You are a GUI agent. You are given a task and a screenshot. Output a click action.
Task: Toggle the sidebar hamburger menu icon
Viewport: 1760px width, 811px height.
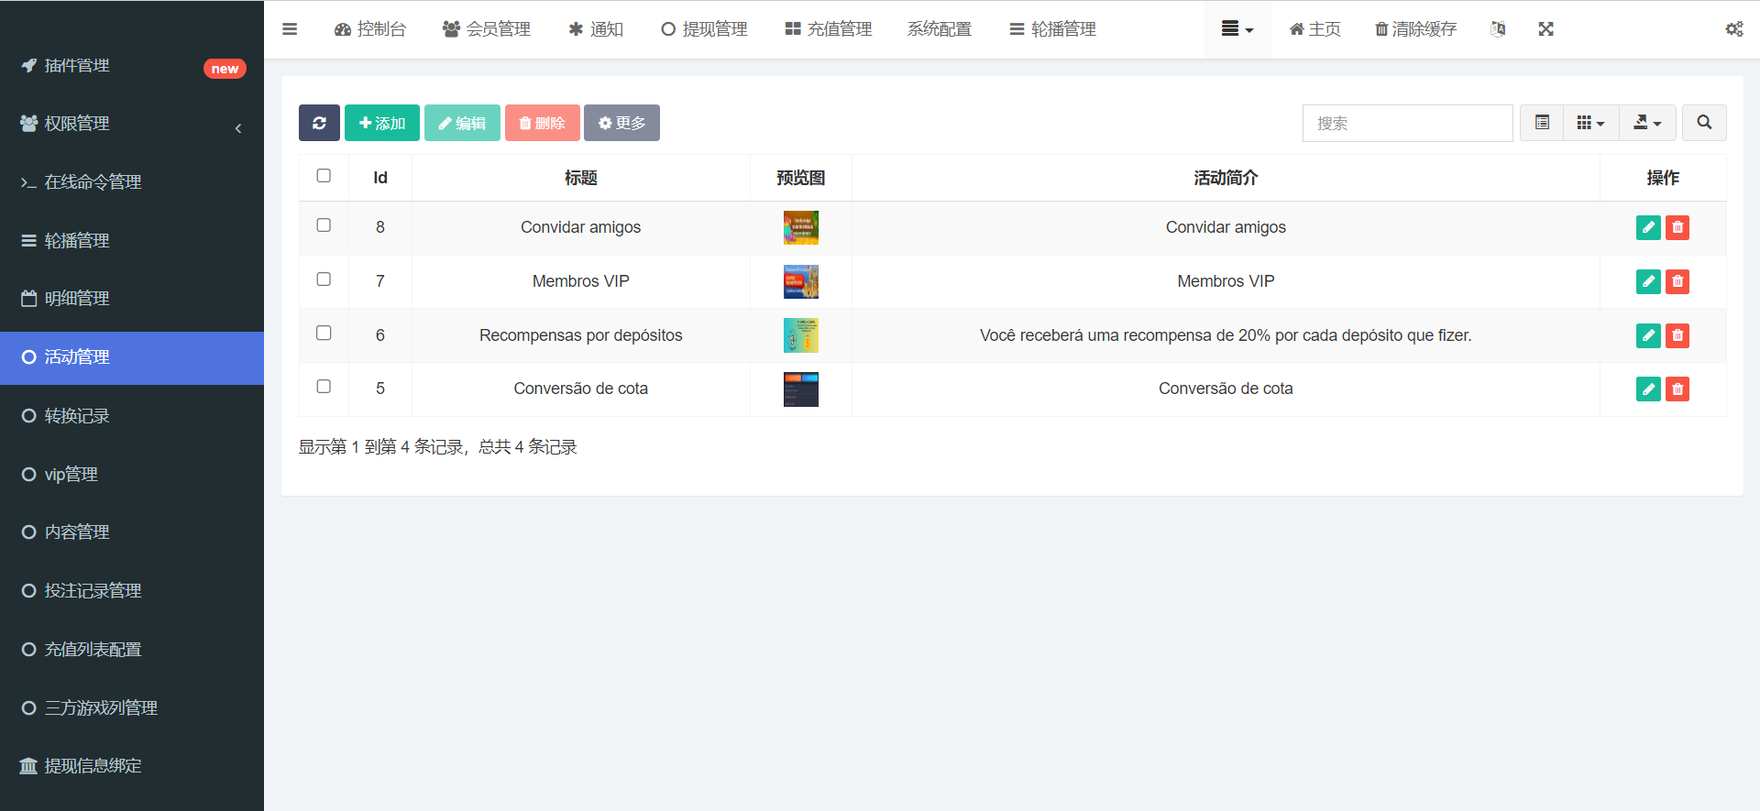click(x=290, y=29)
